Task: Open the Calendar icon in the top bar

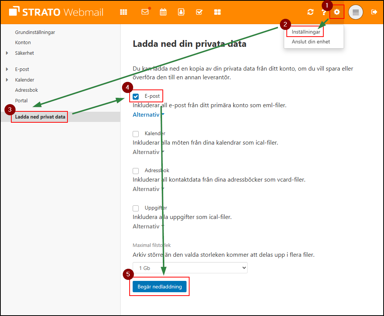Action: tap(163, 12)
